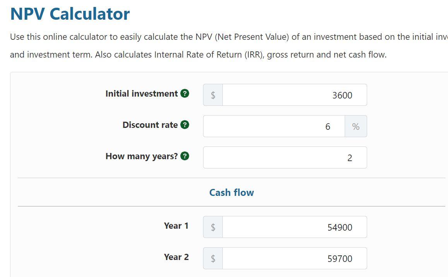Select the How many years input showing 2
This screenshot has width=448, height=277.
point(285,157)
